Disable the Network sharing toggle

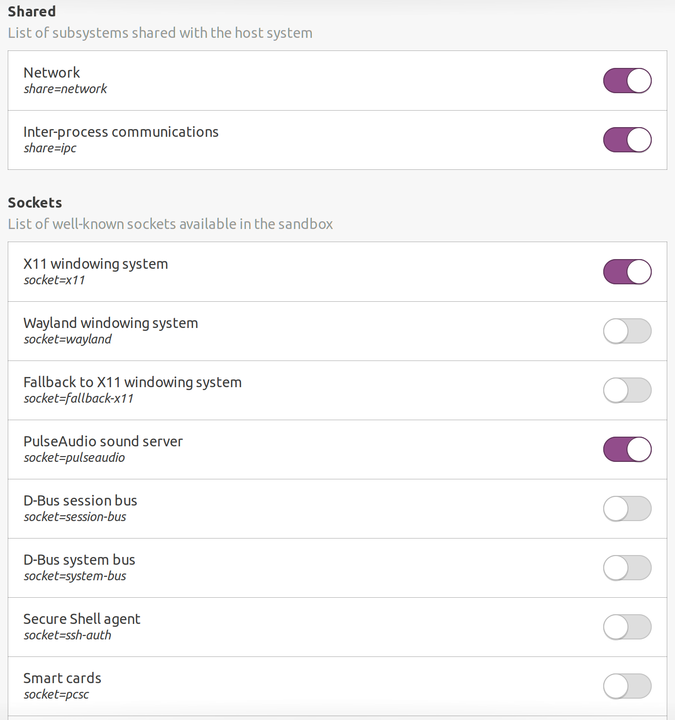tap(627, 80)
